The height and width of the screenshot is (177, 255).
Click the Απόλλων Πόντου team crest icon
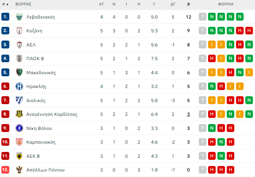point(19,170)
